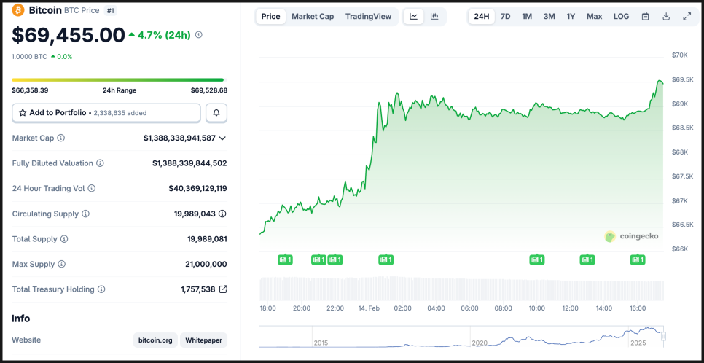Click Circulating Supply info icon on the right
This screenshot has width=704, height=363.
(x=222, y=214)
